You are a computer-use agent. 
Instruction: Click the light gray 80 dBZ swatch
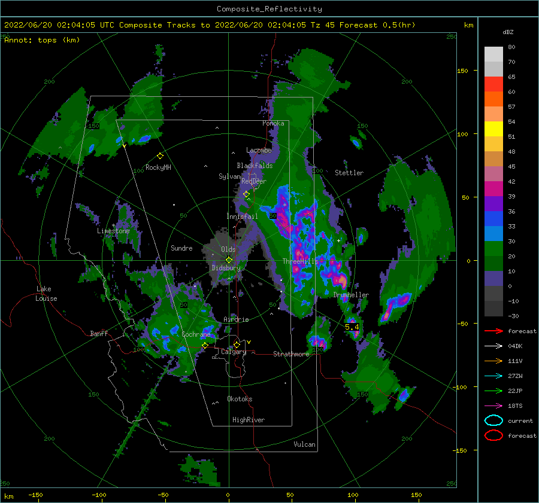point(493,54)
